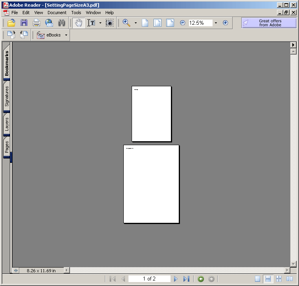Expand text select tool dropdown arrow
The image size is (299, 286).
[100, 23]
